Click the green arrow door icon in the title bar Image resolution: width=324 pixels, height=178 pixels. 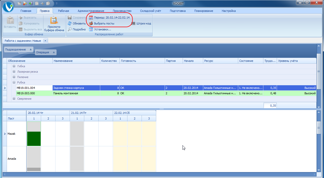coord(31,3)
